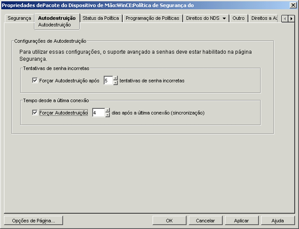299x229 pixels.
Task: Select the Autodestruição tab
Action: (57, 18)
